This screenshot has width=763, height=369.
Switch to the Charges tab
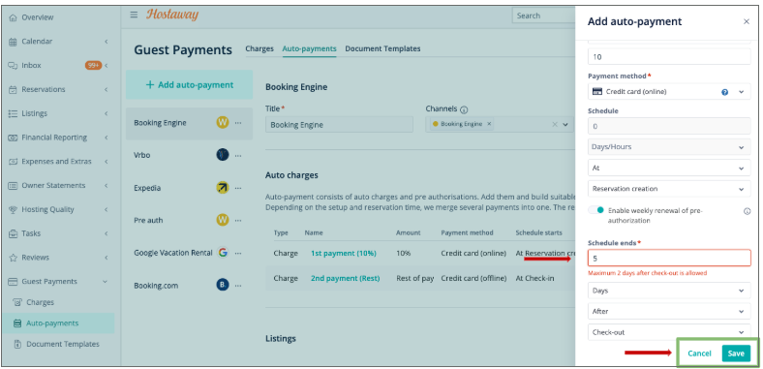coord(259,48)
